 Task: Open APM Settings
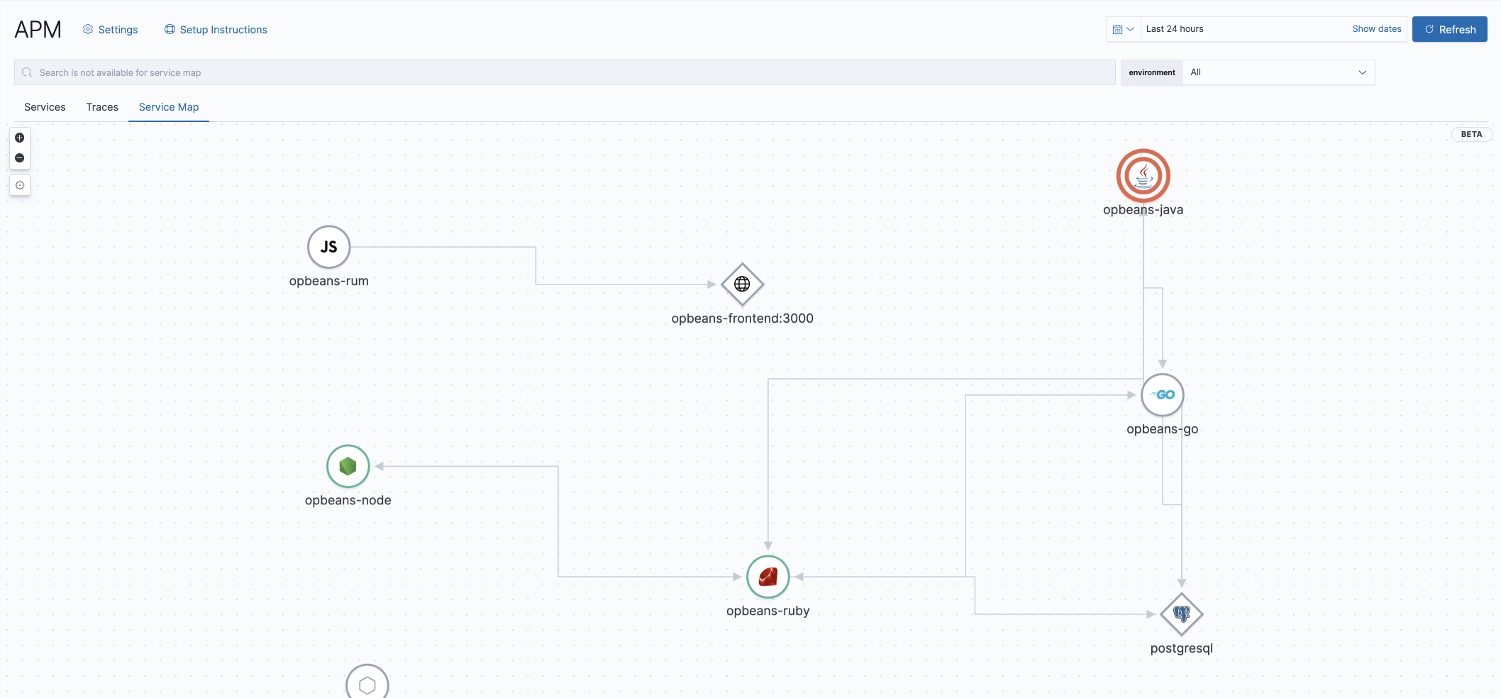pos(110,29)
